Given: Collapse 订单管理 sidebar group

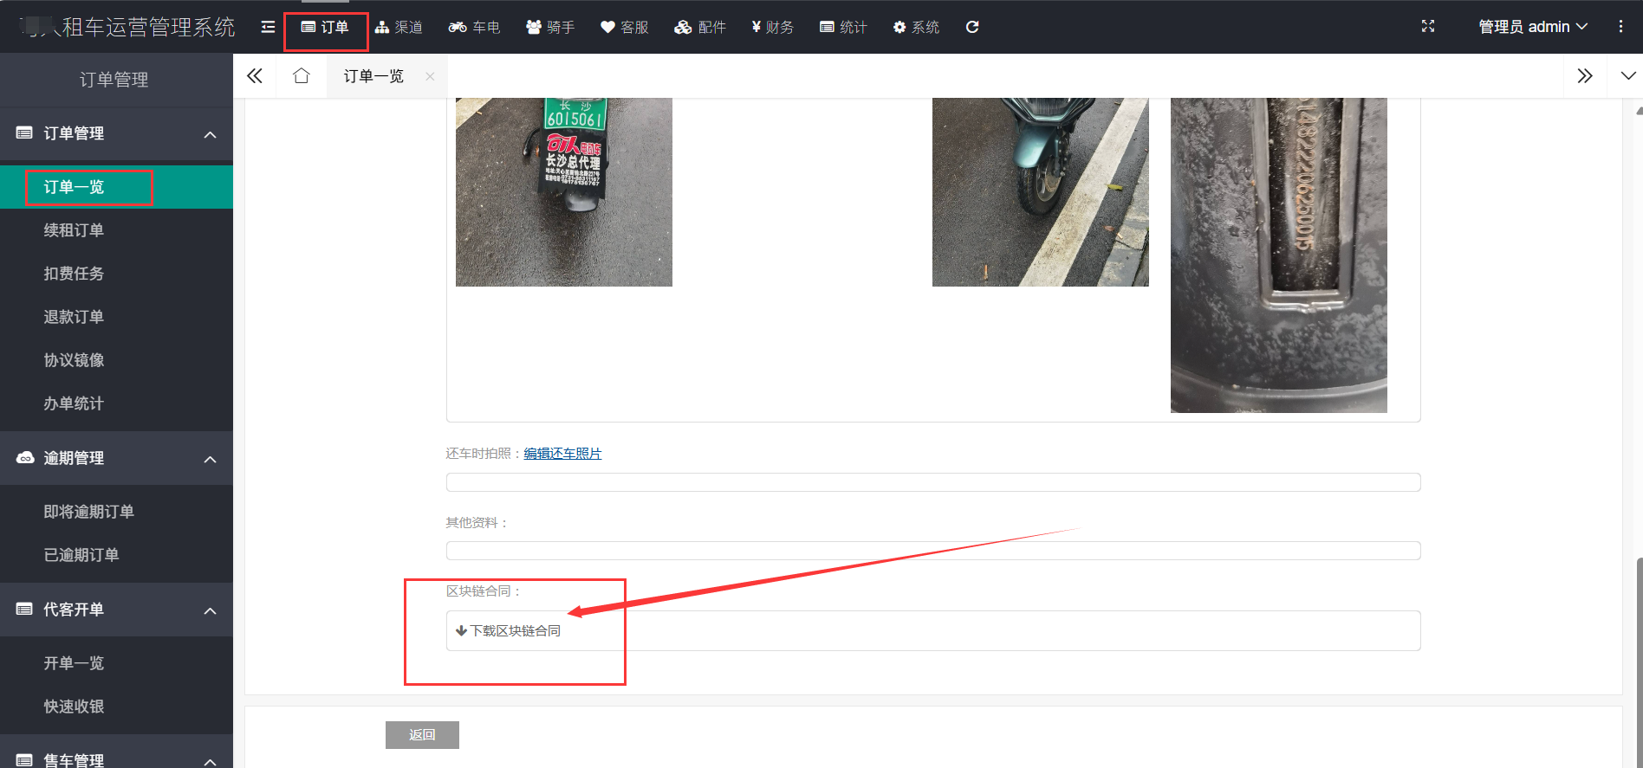Looking at the screenshot, I should (x=116, y=133).
